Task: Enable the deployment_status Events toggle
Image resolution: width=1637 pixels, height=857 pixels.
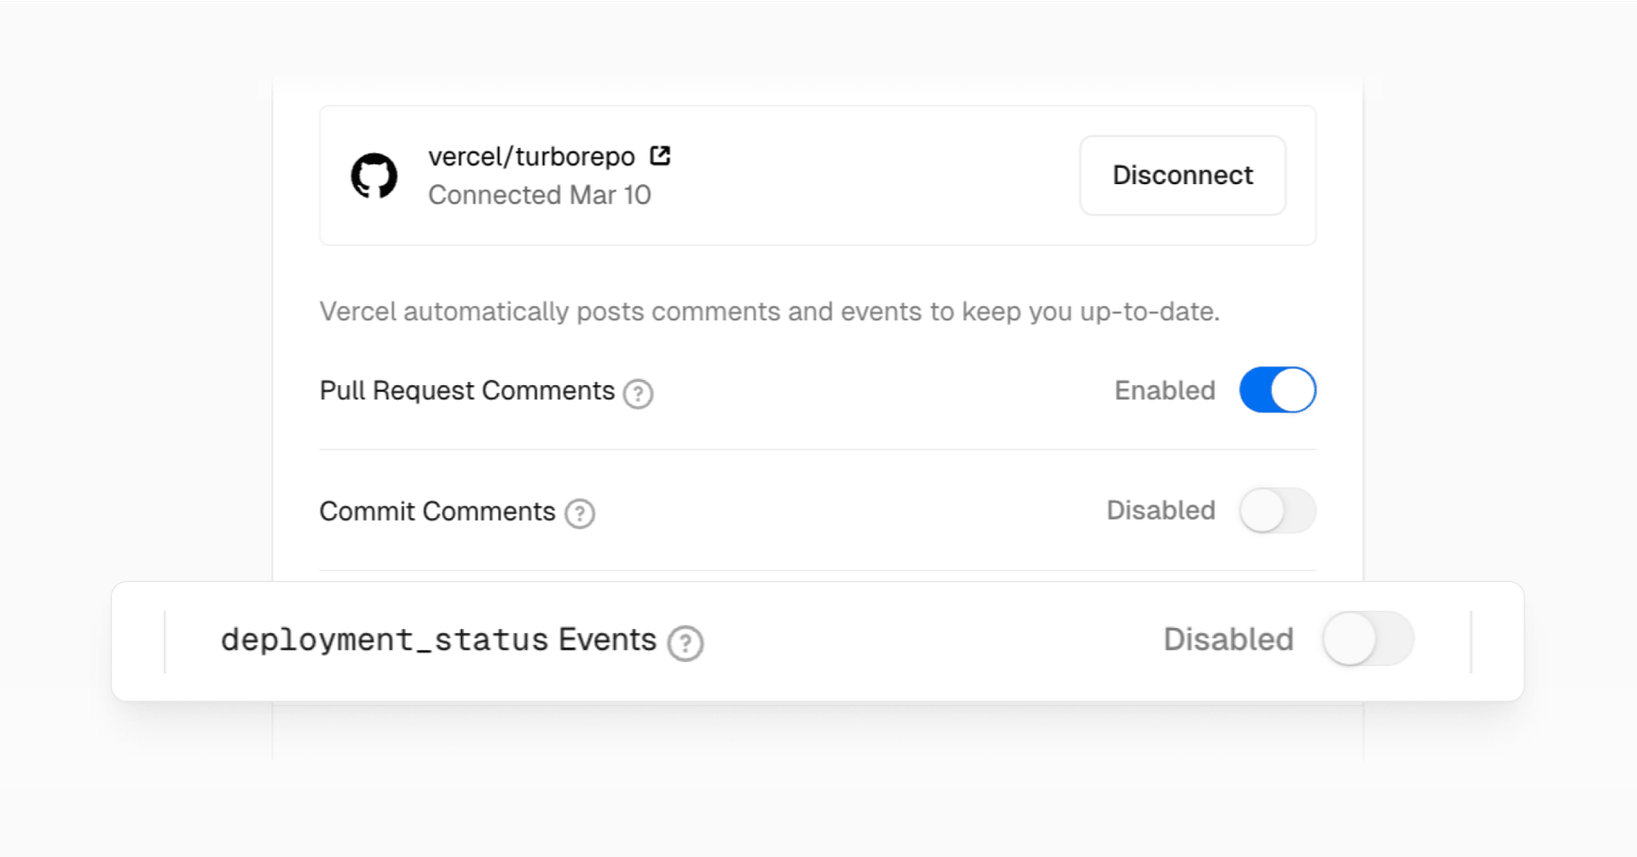Action: [x=1368, y=639]
